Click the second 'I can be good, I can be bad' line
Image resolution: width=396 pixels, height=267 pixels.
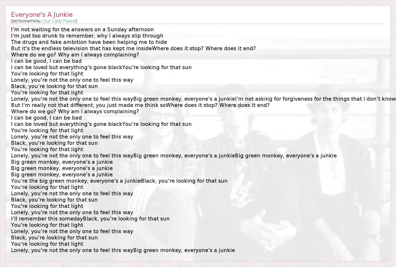[x=46, y=118]
